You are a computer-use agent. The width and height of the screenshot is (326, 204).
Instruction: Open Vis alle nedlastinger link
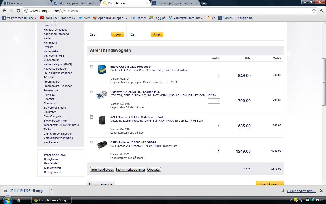pos(301,191)
